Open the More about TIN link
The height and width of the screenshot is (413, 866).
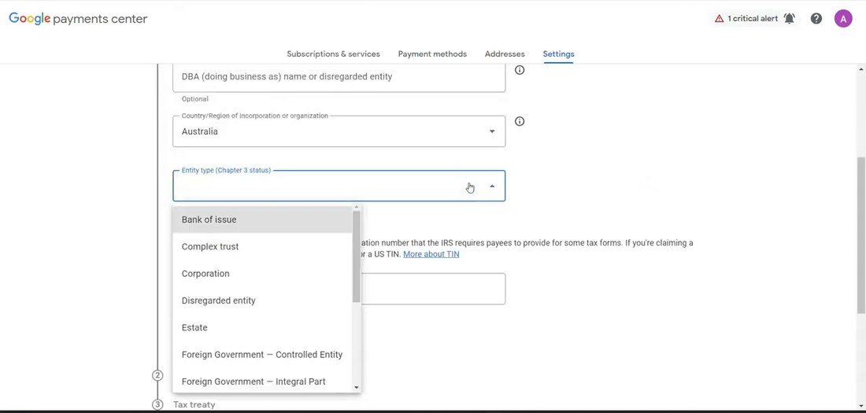pyautogui.click(x=431, y=254)
